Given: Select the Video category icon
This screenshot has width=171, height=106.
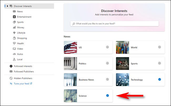Looking at the screenshot, I should (x=14, y=49).
